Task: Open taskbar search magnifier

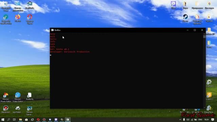Action: [8, 120]
